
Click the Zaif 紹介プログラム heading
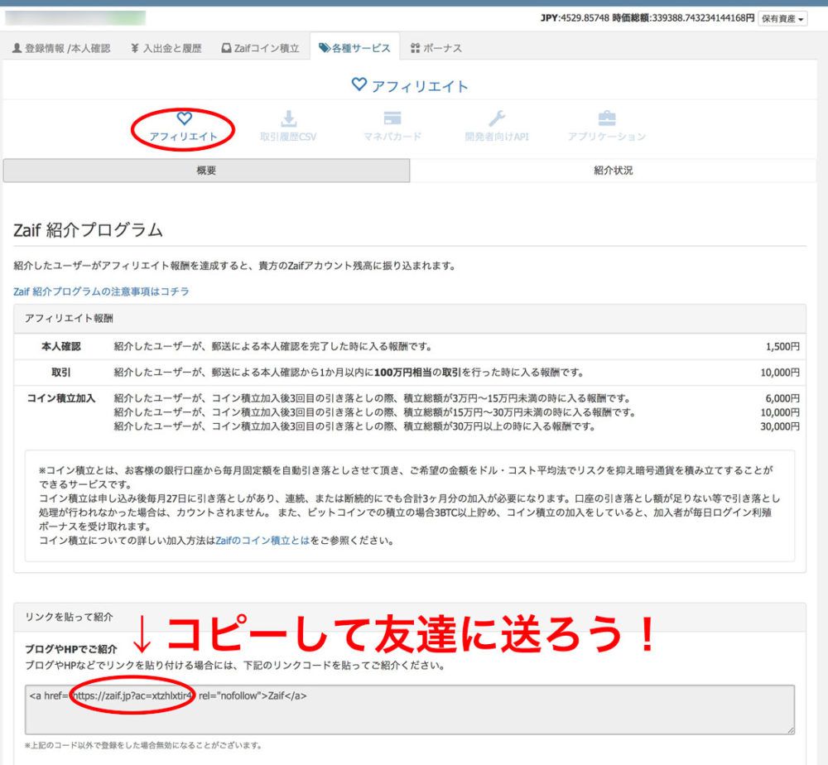(x=89, y=230)
